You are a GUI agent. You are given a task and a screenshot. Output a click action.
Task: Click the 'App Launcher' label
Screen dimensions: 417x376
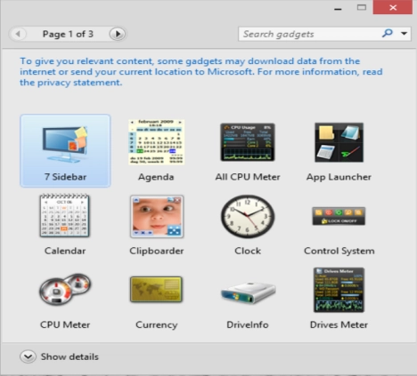[339, 177]
